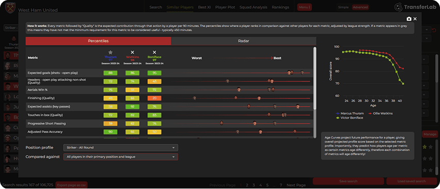Image resolution: width=440 pixels, height=189 pixels.
Task: Switch to Simple mode
Action: click(x=343, y=7)
